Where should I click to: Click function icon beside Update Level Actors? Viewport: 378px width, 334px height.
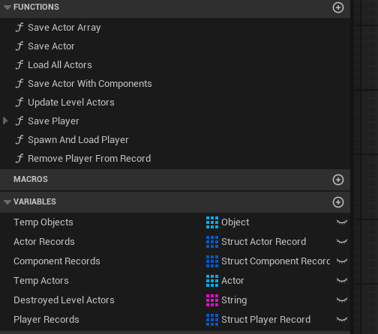(19, 103)
